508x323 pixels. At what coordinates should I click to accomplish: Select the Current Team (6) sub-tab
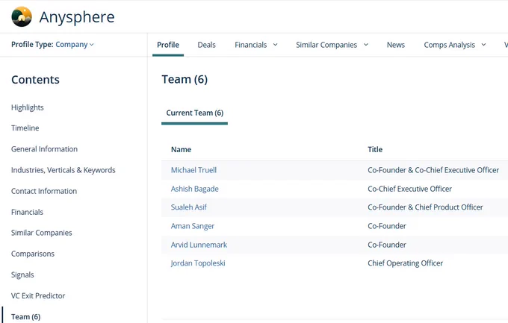pyautogui.click(x=195, y=113)
